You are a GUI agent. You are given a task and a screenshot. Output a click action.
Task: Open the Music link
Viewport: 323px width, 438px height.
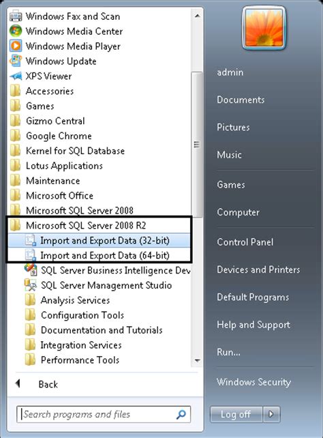click(229, 154)
